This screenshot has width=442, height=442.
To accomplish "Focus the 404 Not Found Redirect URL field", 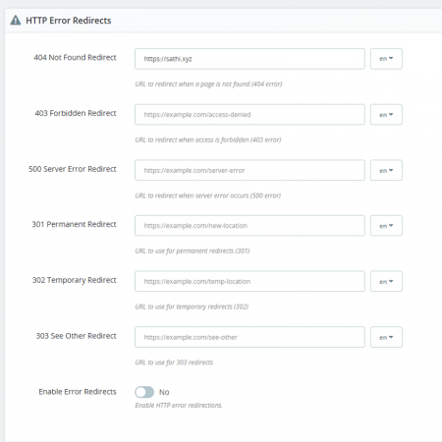I will point(249,59).
